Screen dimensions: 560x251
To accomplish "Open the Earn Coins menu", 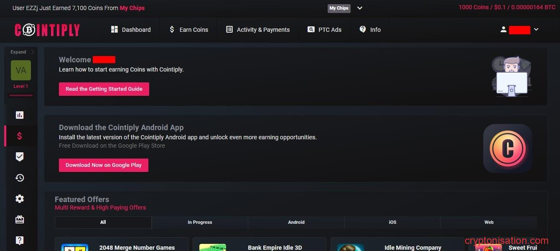I will [188, 30].
